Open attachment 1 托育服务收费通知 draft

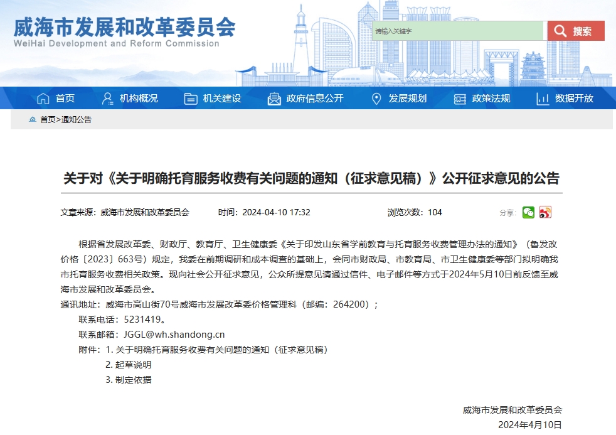[222, 349]
